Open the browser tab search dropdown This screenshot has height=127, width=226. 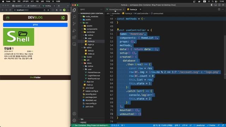coord(68,6)
